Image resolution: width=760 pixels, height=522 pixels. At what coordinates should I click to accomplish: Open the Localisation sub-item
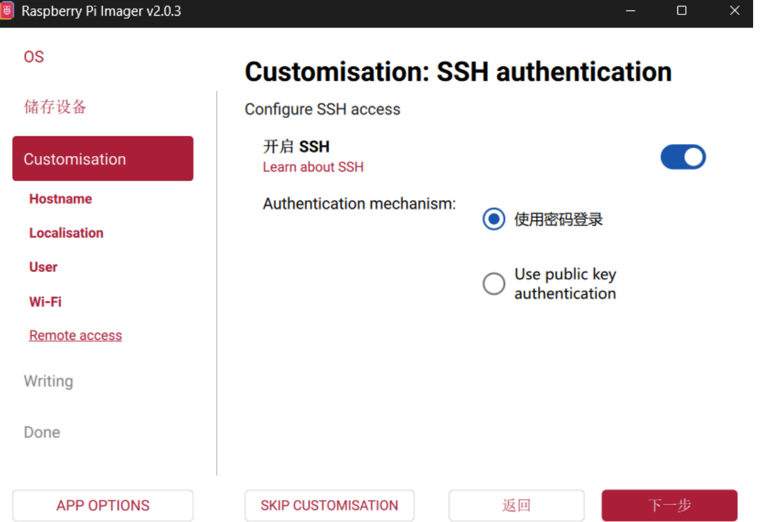click(66, 233)
